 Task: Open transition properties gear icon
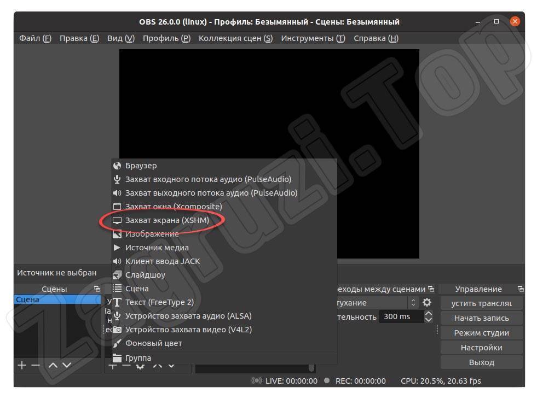pos(427,303)
